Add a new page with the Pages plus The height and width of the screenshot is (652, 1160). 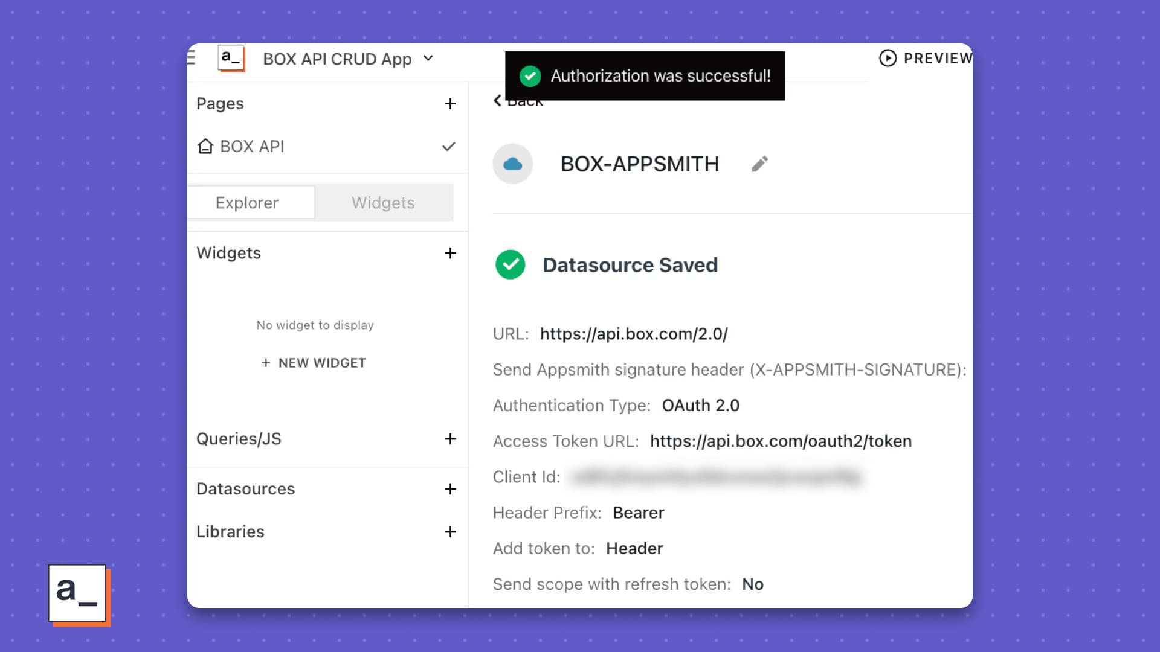[450, 104]
